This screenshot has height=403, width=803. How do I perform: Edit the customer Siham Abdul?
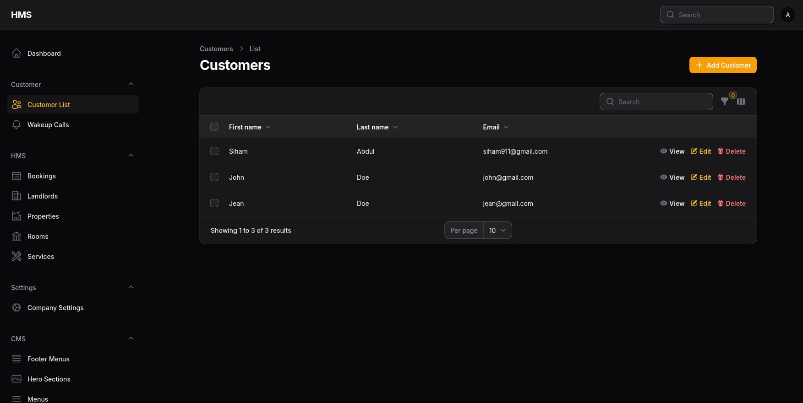pyautogui.click(x=701, y=151)
